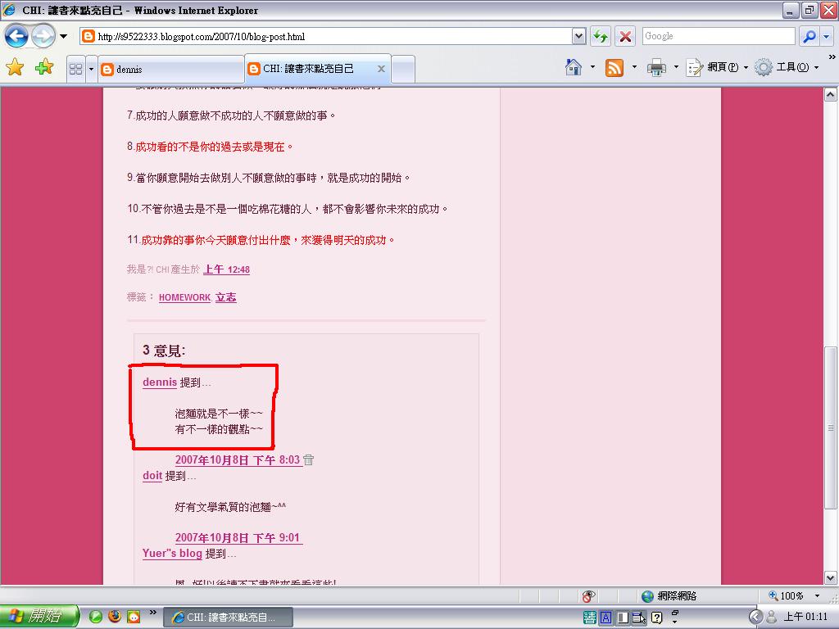Go back with the Back arrow button
Viewport: 839px width, 629px height.
[x=16, y=36]
